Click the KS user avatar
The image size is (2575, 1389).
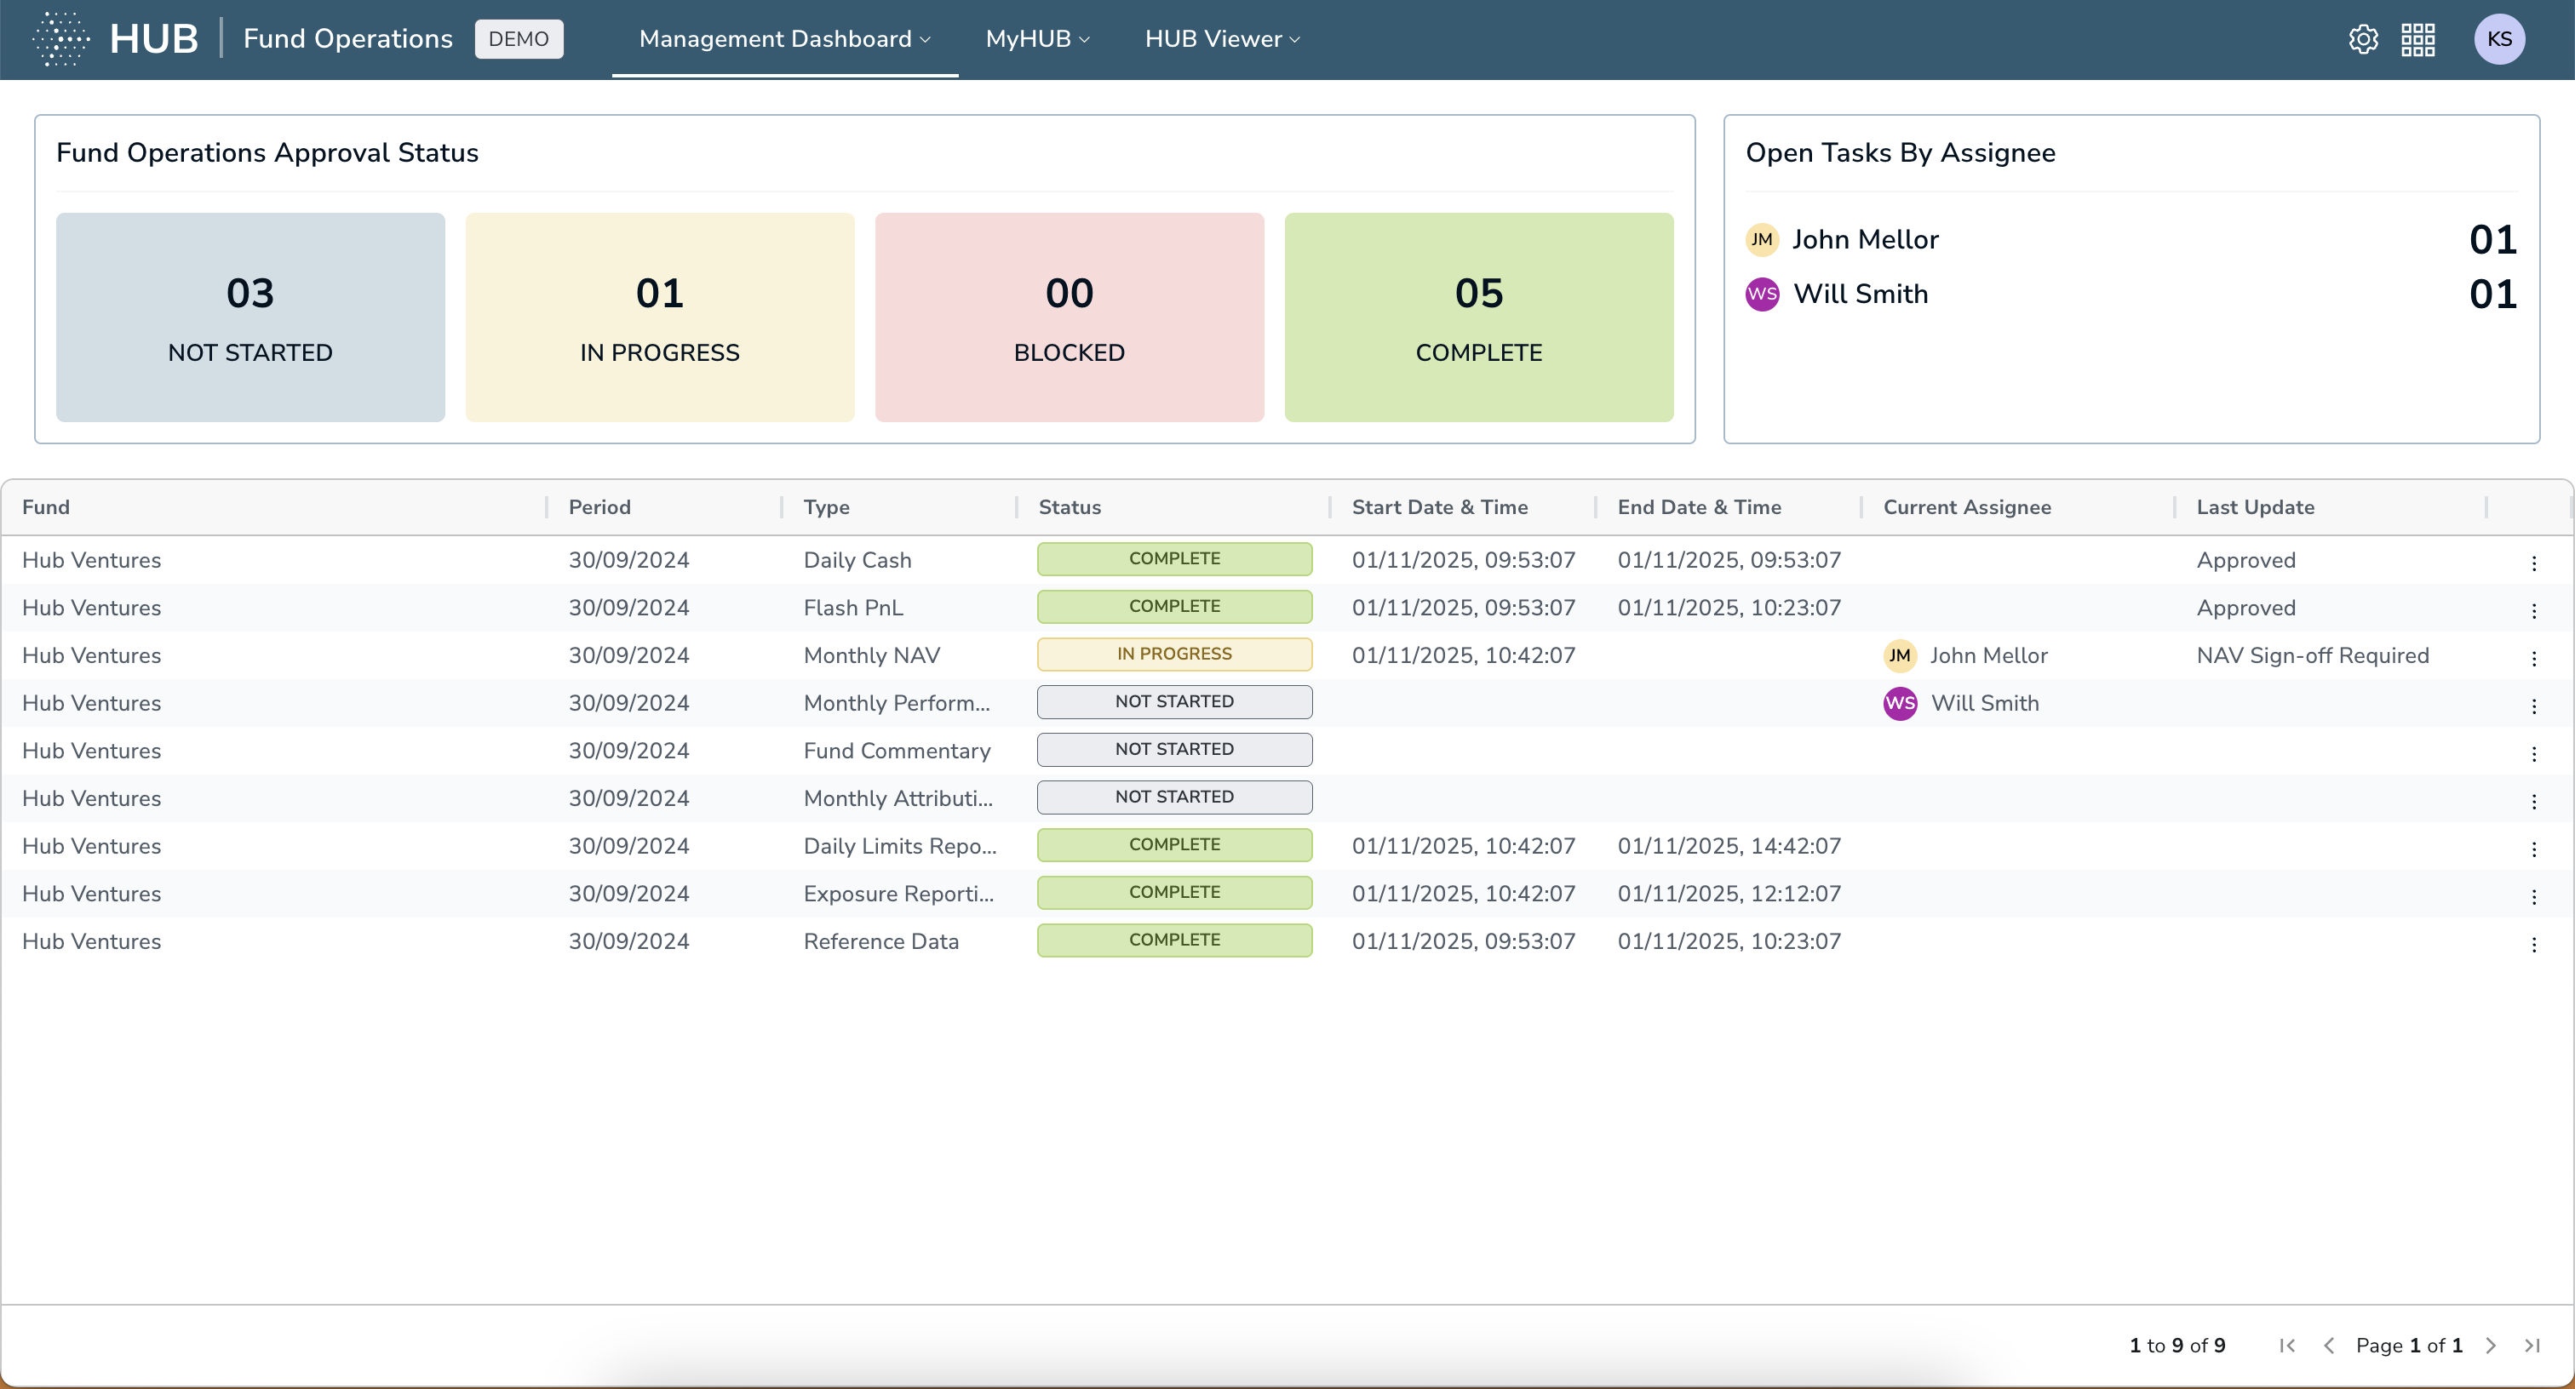2498,39
